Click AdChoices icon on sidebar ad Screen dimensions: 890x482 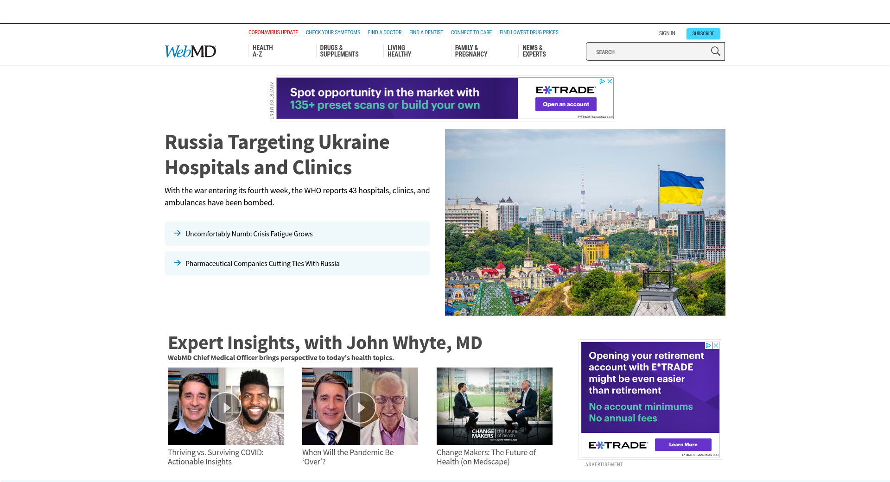[708, 345]
